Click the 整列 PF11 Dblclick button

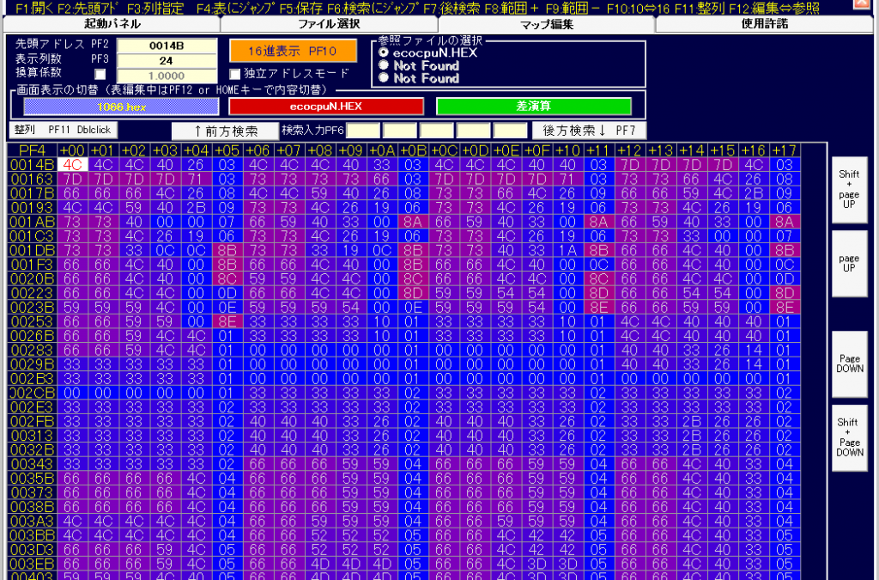pyautogui.click(x=64, y=130)
